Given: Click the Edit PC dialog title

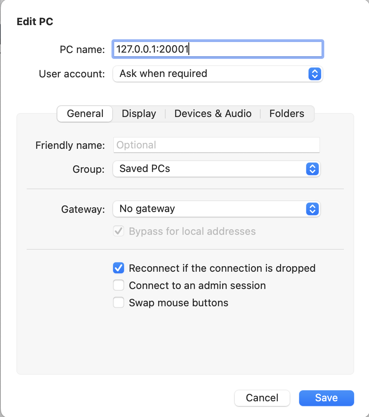Looking at the screenshot, I should click(x=35, y=22).
